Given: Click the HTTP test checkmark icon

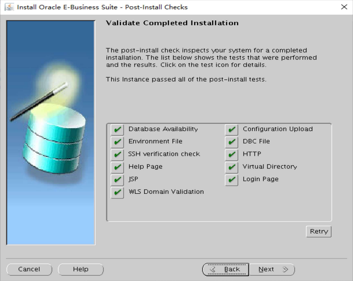Looking at the screenshot, I should (232, 155).
